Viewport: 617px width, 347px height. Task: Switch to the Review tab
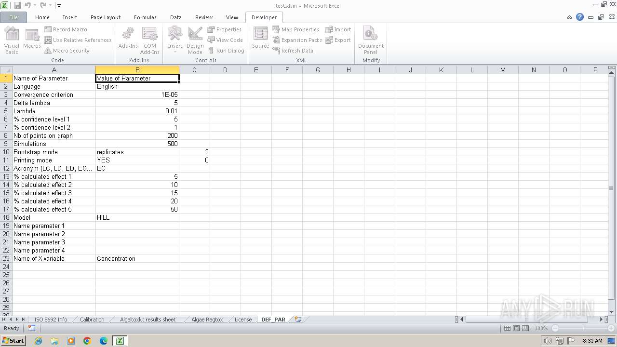[x=204, y=17]
